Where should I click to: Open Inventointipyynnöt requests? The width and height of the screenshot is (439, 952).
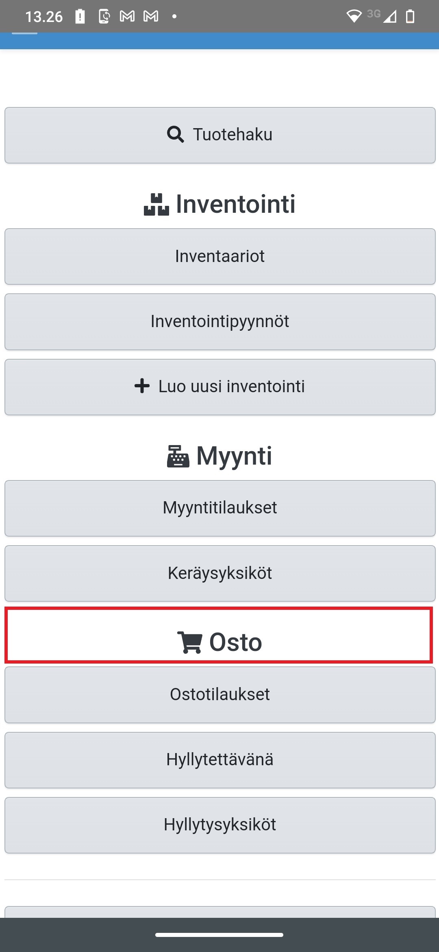220,321
